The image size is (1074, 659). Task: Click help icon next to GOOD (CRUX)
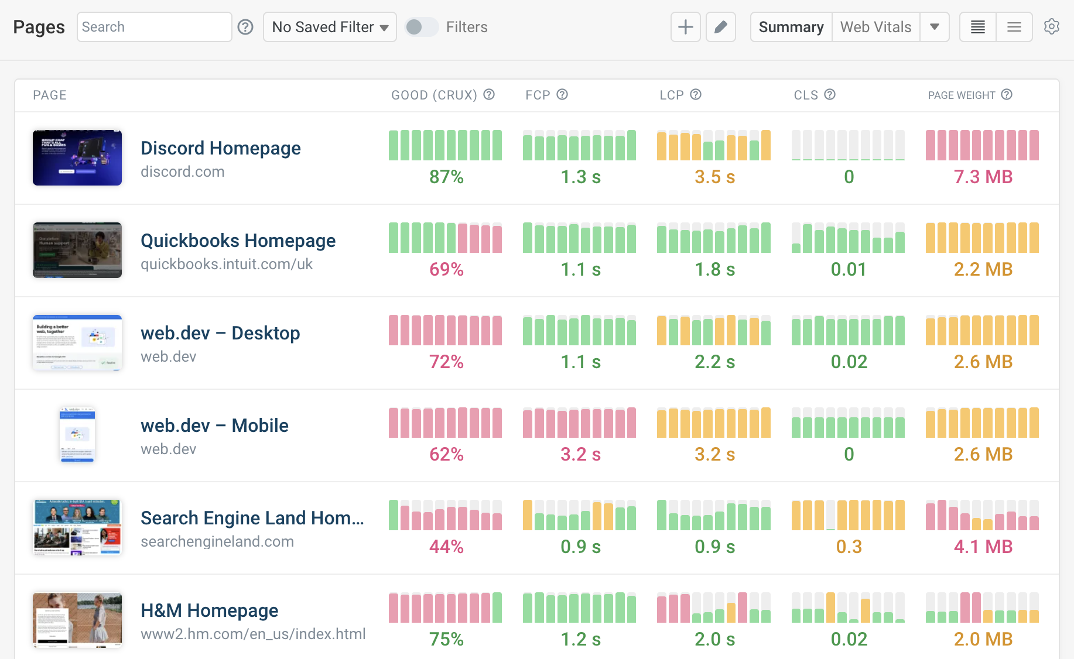(x=489, y=95)
